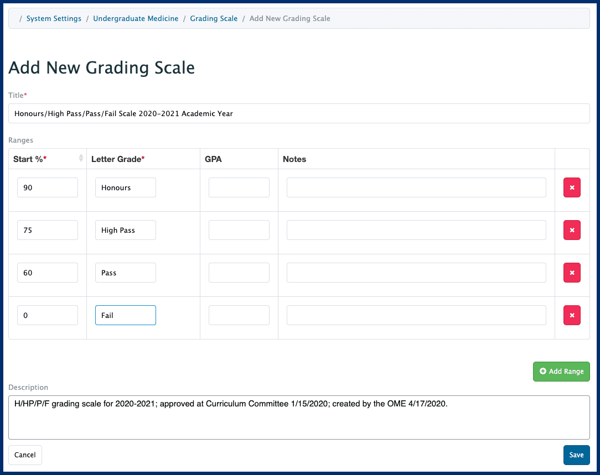The width and height of the screenshot is (600, 475).
Task: Add another grade range row
Action: click(561, 371)
